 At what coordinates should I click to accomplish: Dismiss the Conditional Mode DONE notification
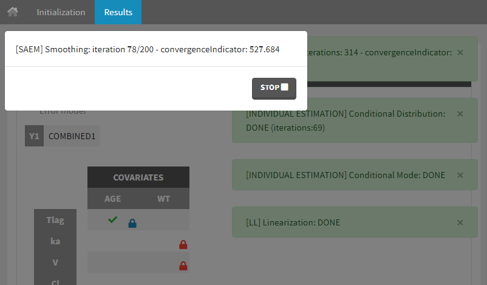(x=460, y=175)
